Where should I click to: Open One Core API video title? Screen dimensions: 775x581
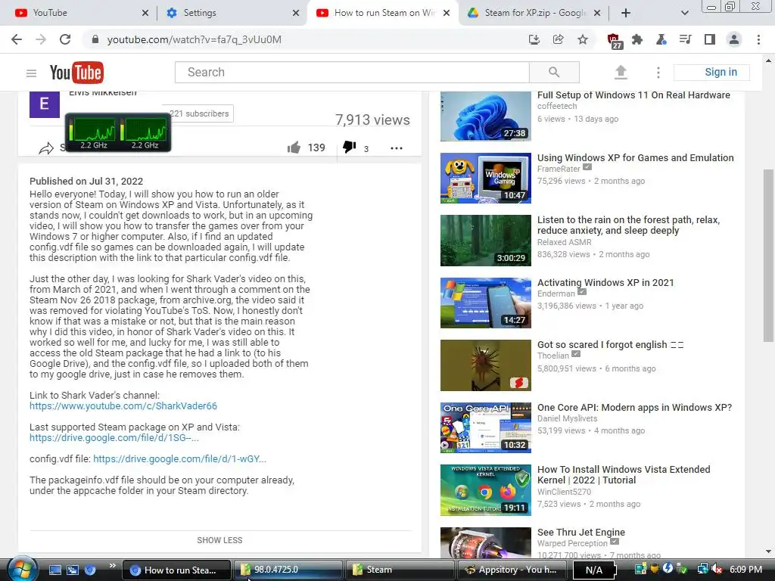(x=635, y=408)
